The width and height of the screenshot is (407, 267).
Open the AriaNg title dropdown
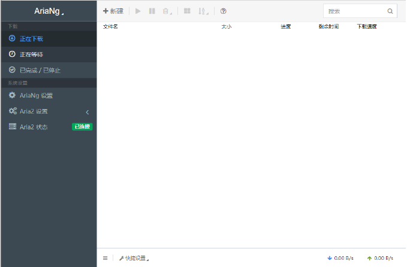(49, 11)
